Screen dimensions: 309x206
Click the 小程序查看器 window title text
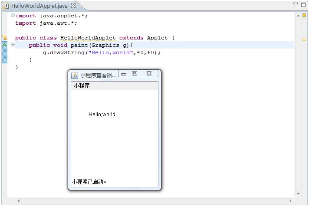pyautogui.click(x=98, y=75)
